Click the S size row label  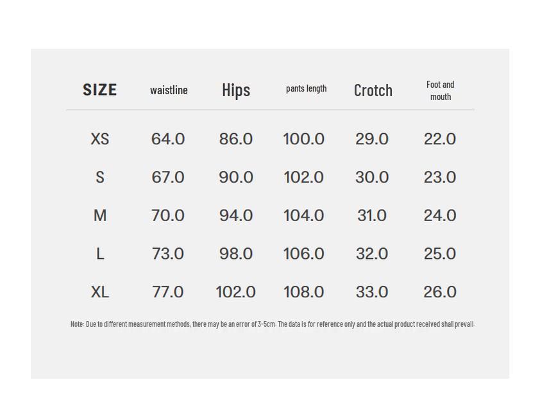[99, 178]
